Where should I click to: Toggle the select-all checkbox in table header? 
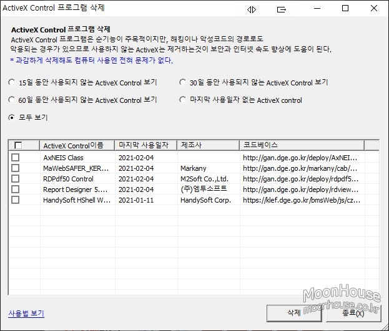[x=18, y=145]
